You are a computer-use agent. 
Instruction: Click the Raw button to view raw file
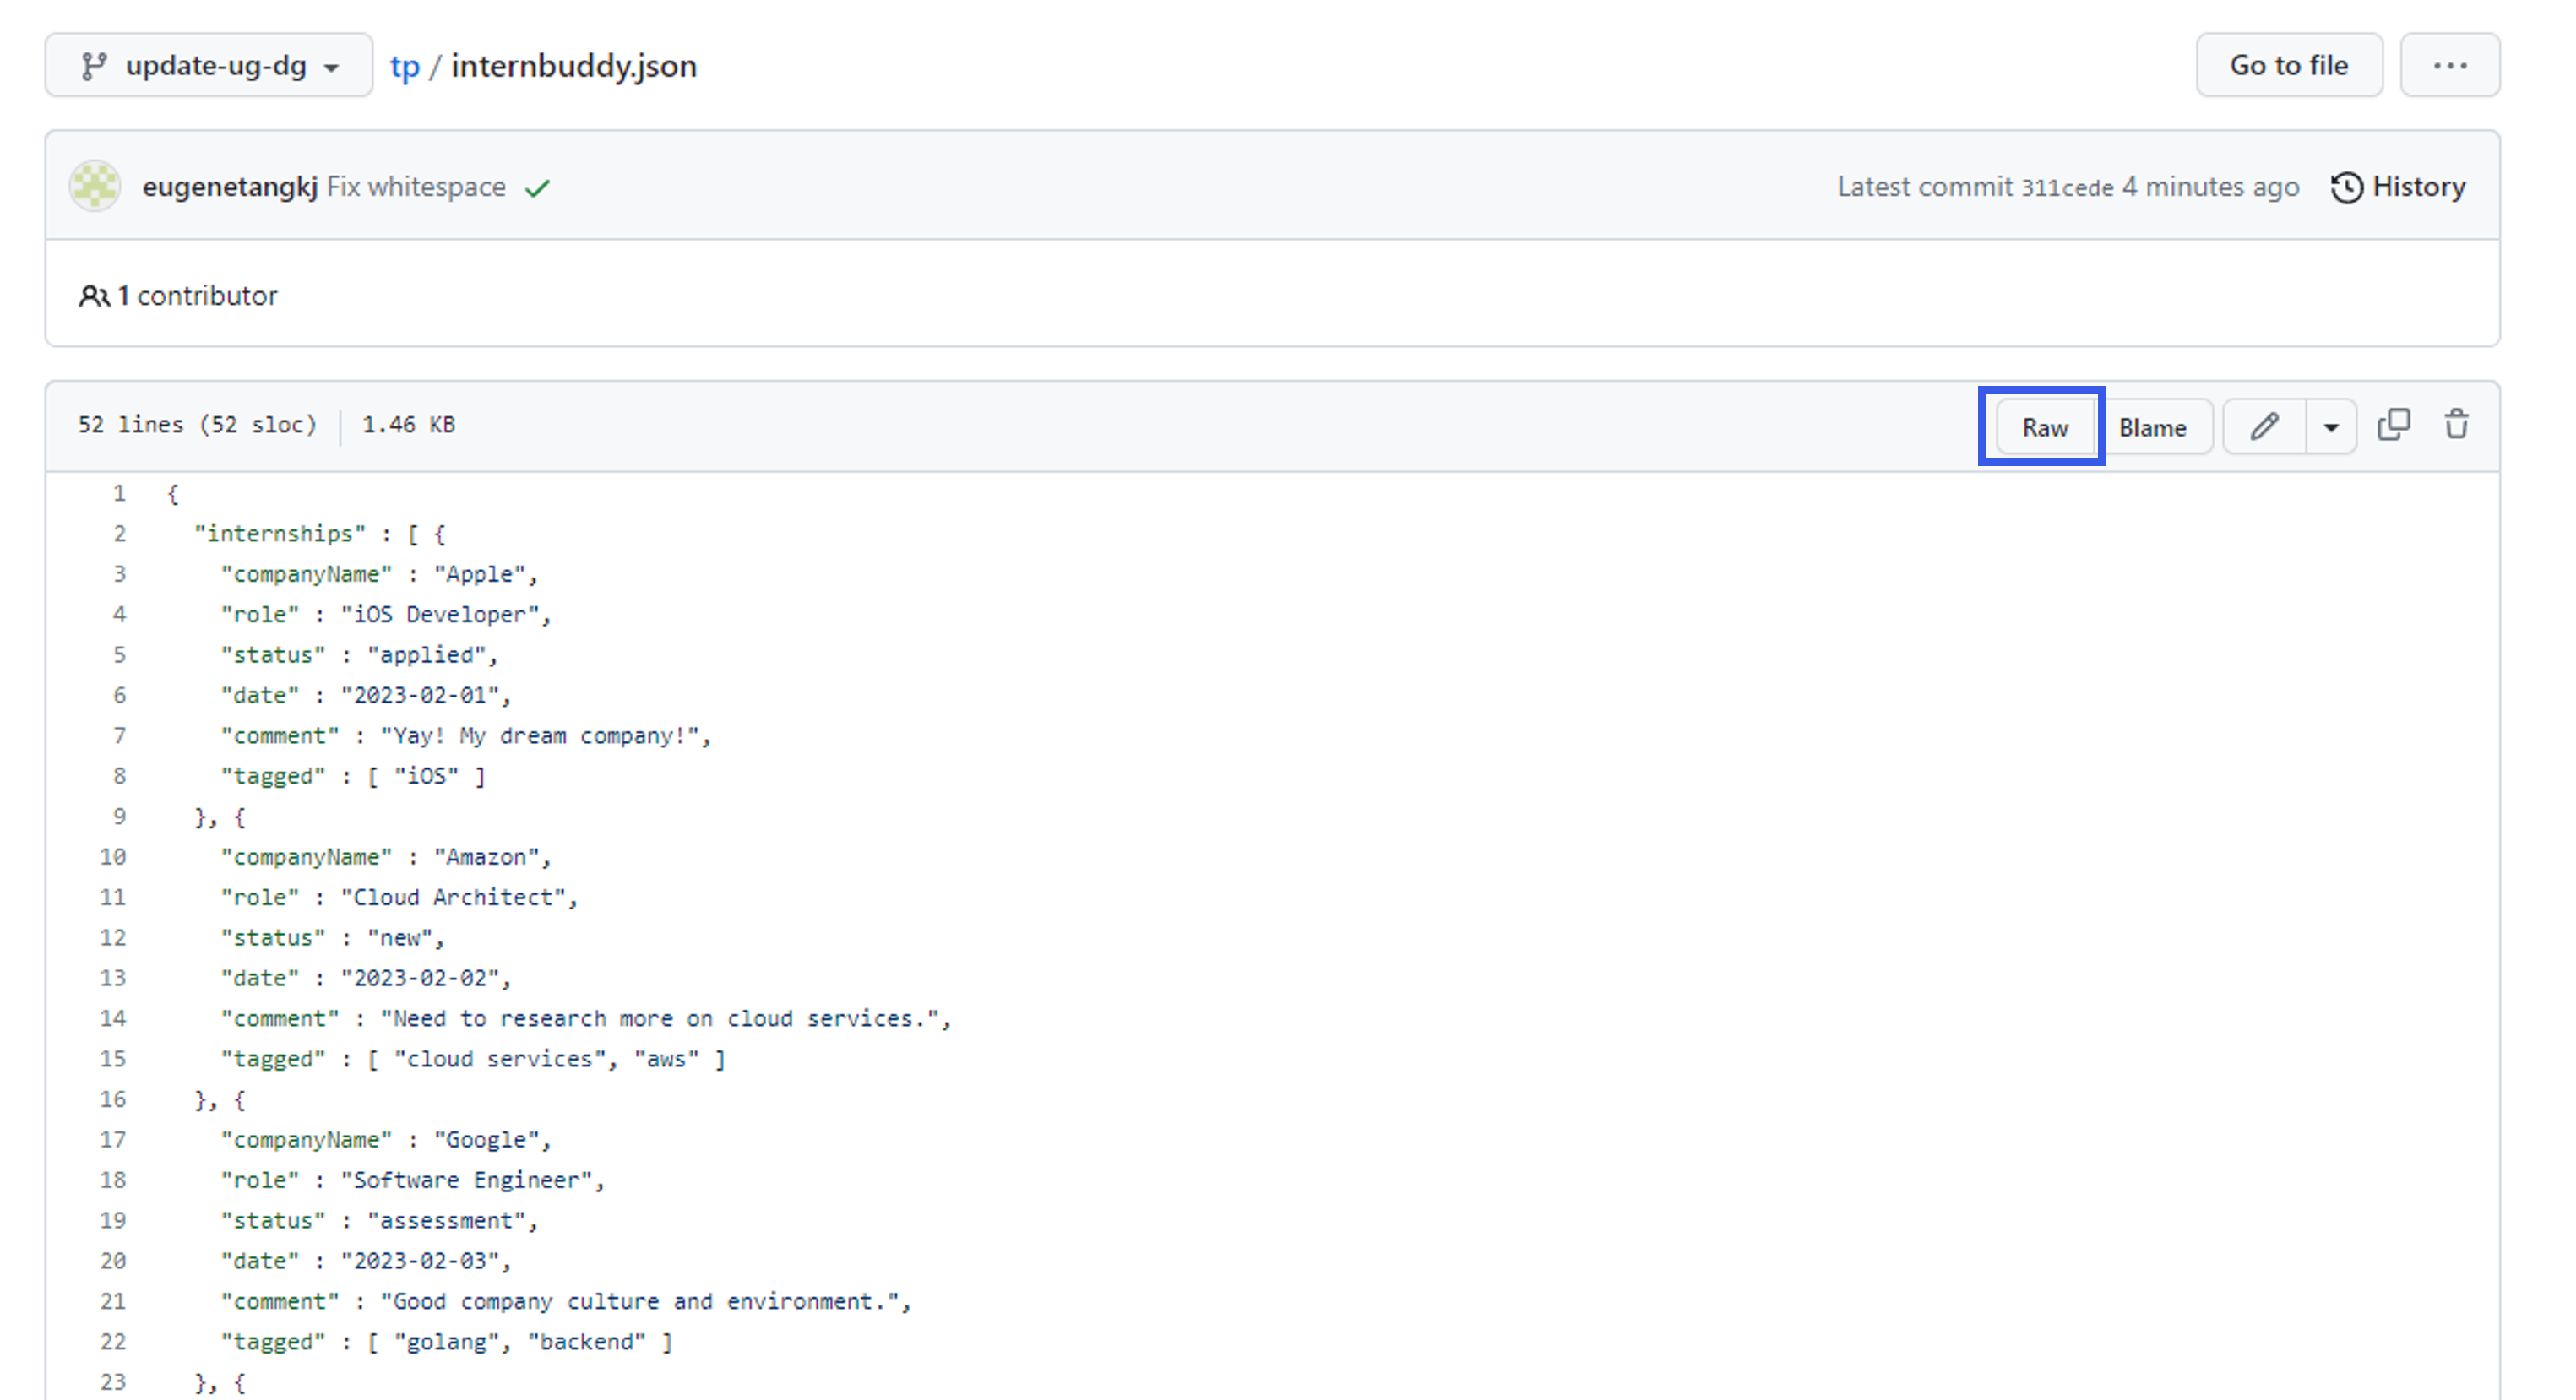click(2043, 424)
